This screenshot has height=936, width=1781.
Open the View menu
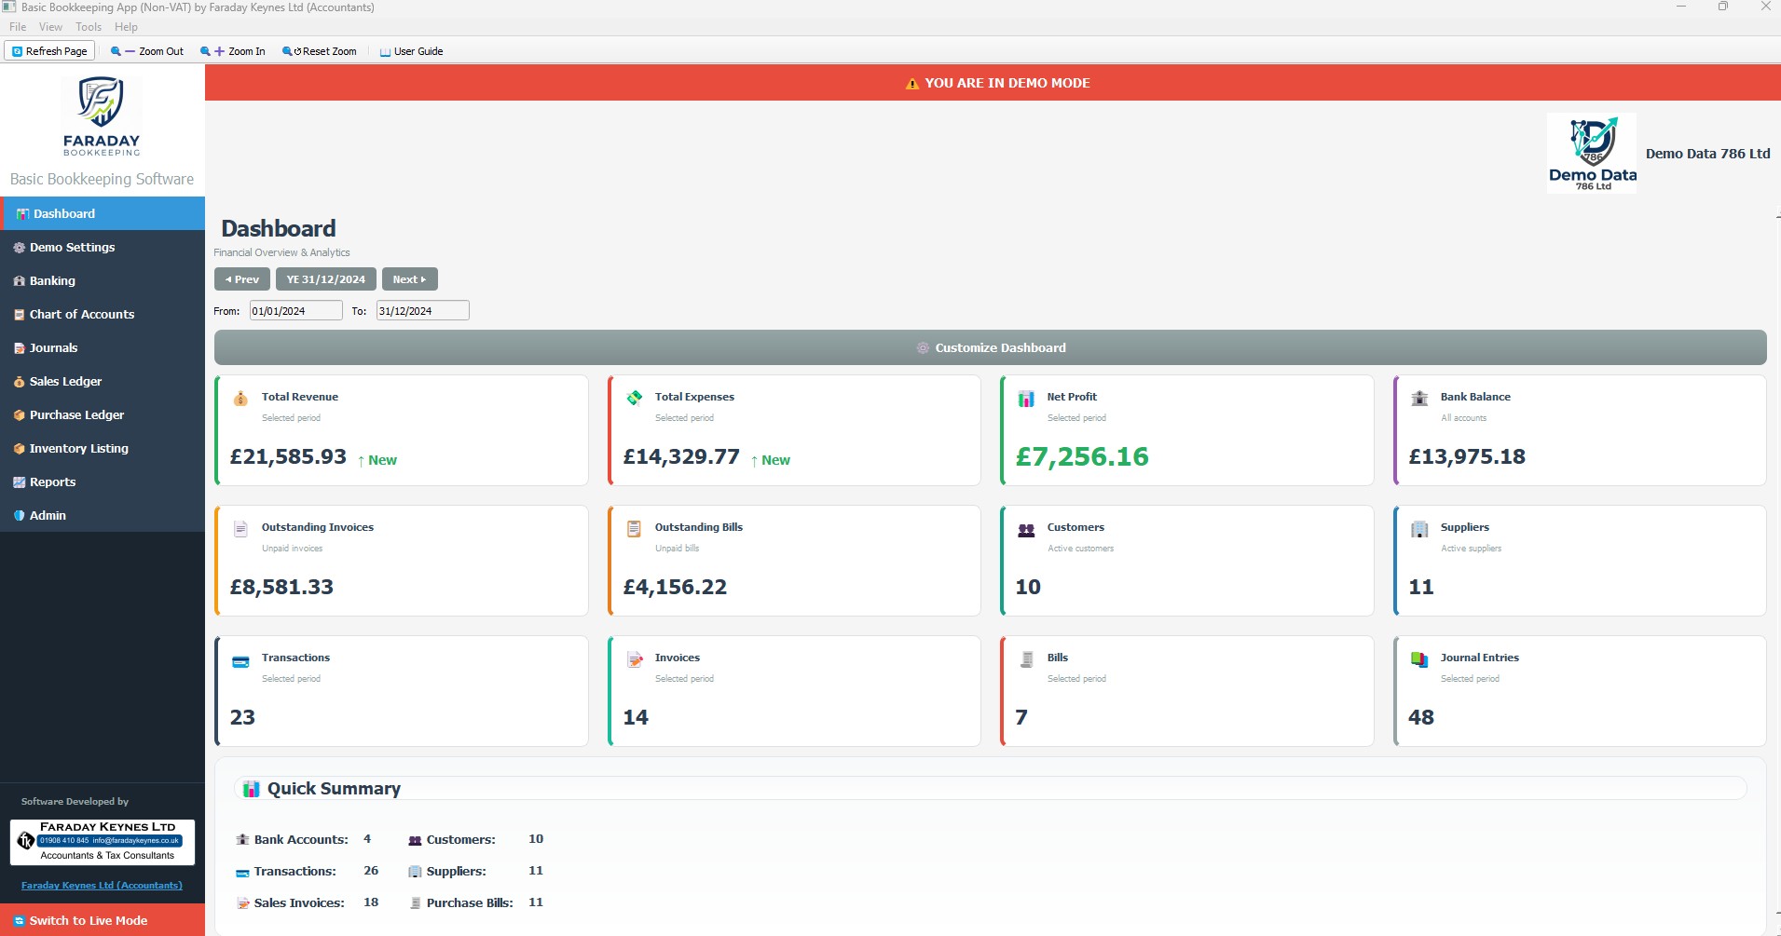50,26
